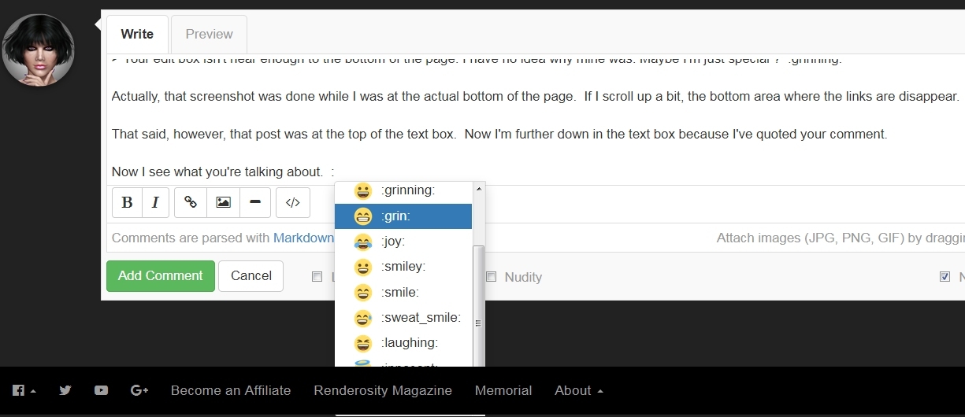This screenshot has height=417, width=965.
Task: Open Renderosity Magazine link
Action: pyautogui.click(x=383, y=390)
